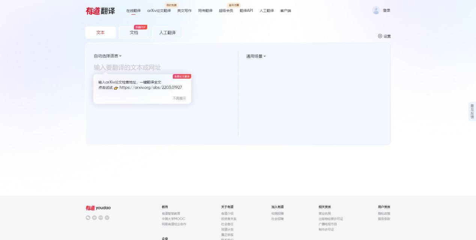Open footer link 校园招聘

(277, 213)
